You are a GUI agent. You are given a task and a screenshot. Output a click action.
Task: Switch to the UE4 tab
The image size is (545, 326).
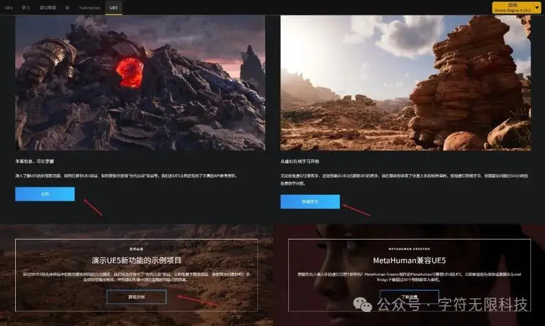pos(8,8)
